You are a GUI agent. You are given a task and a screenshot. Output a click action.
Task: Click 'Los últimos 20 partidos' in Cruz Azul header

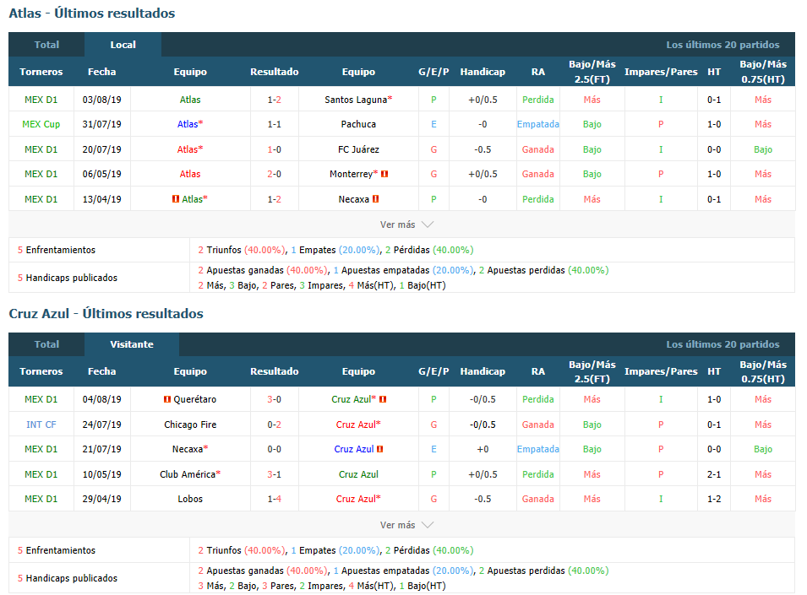click(722, 344)
